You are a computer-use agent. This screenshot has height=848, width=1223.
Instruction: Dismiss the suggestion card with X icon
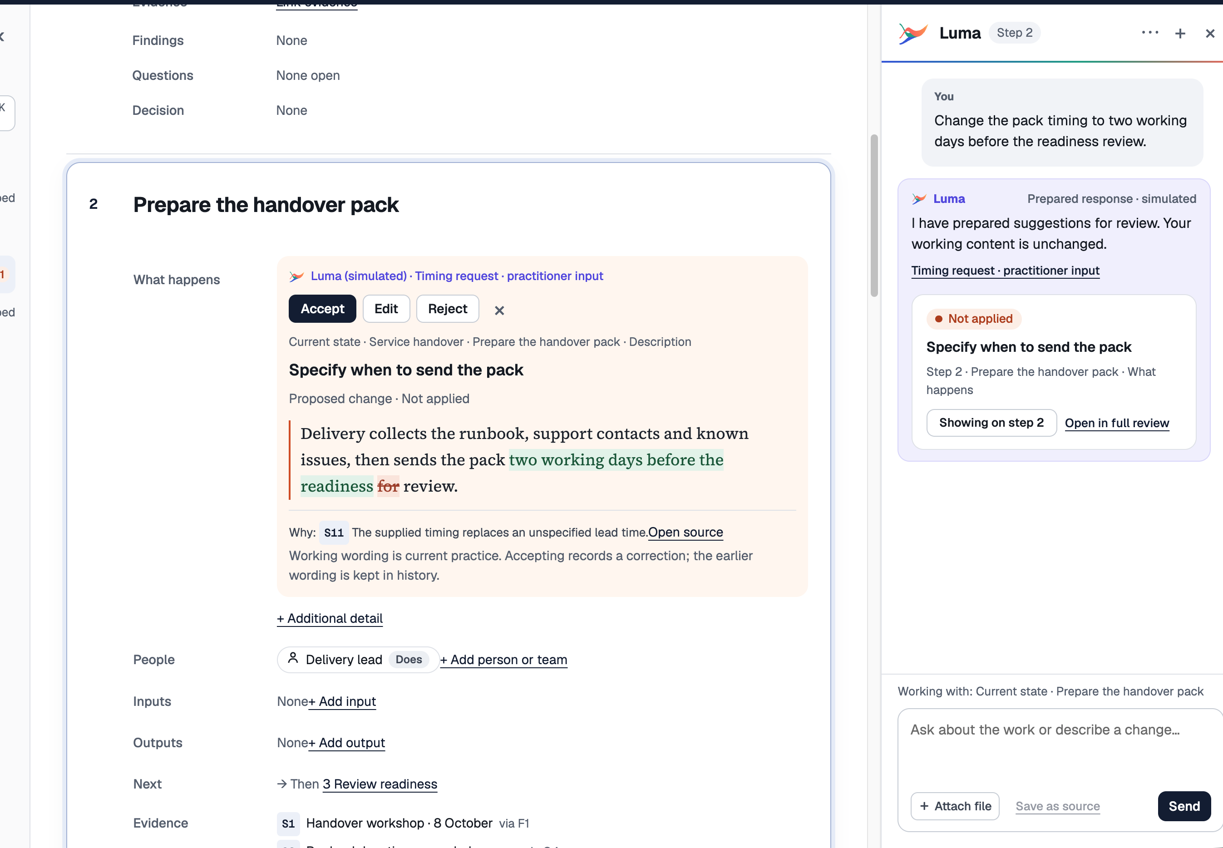tap(499, 311)
